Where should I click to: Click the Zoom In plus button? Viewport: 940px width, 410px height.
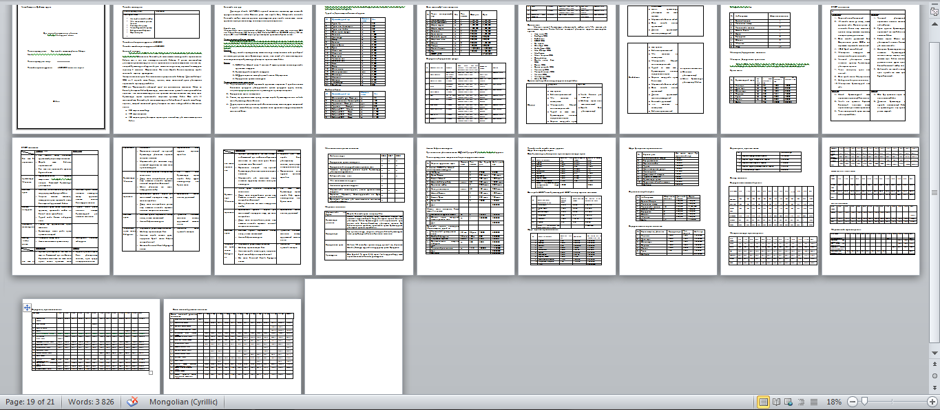pos(932,402)
